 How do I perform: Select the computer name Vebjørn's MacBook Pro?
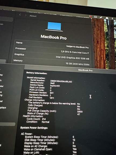(x=77, y=47)
